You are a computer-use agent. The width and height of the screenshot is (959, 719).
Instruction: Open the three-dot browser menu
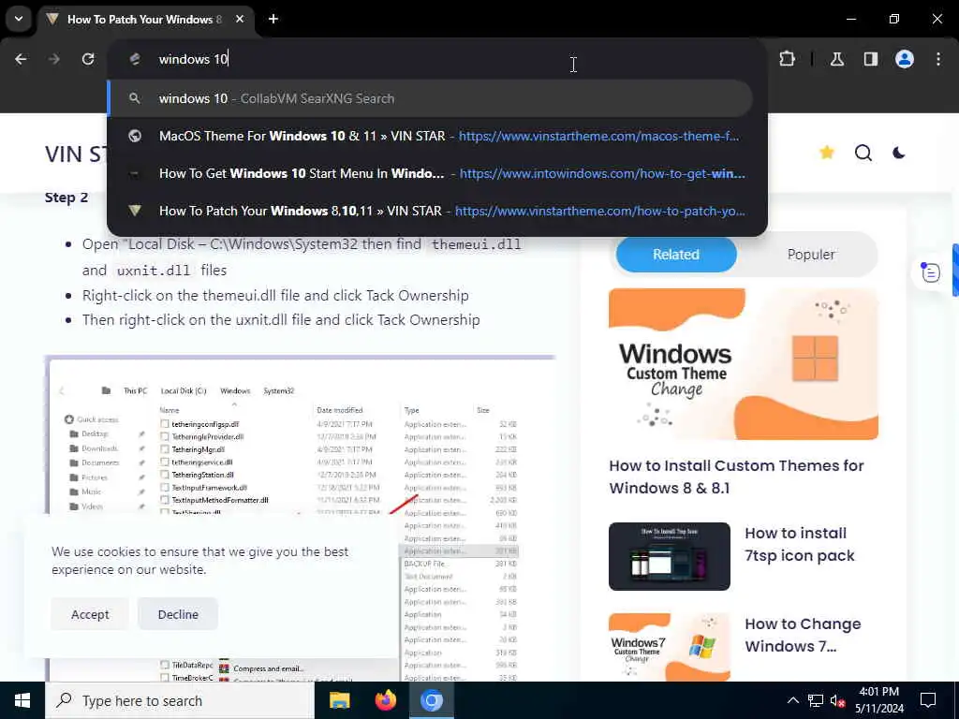click(938, 59)
